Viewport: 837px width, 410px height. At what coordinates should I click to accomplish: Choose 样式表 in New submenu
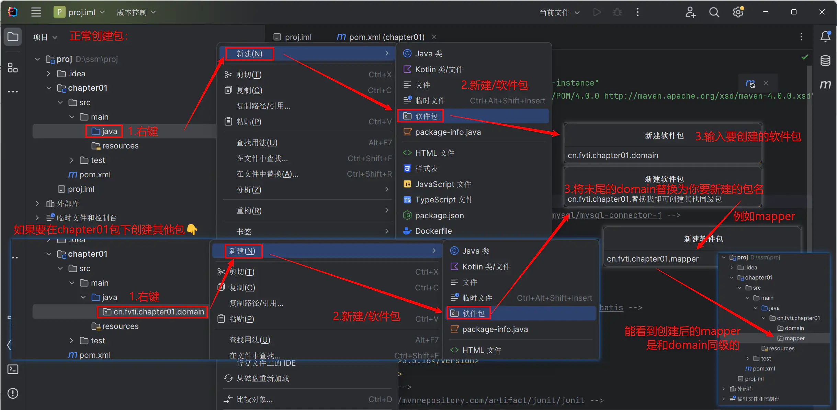474,168
